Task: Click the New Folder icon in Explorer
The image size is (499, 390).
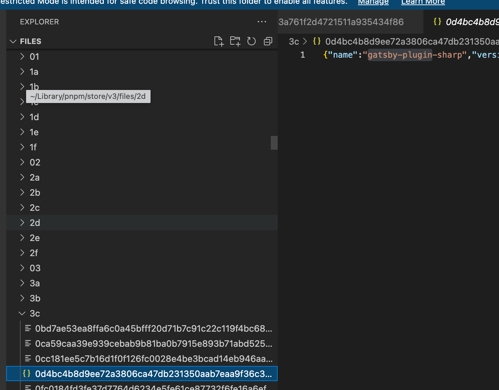Action: pyautogui.click(x=235, y=42)
